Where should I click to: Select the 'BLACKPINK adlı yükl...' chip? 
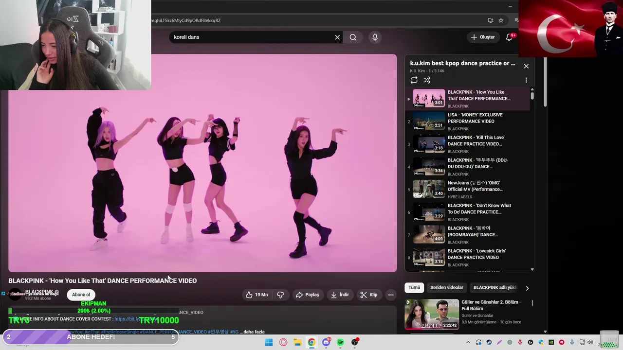tap(495, 288)
